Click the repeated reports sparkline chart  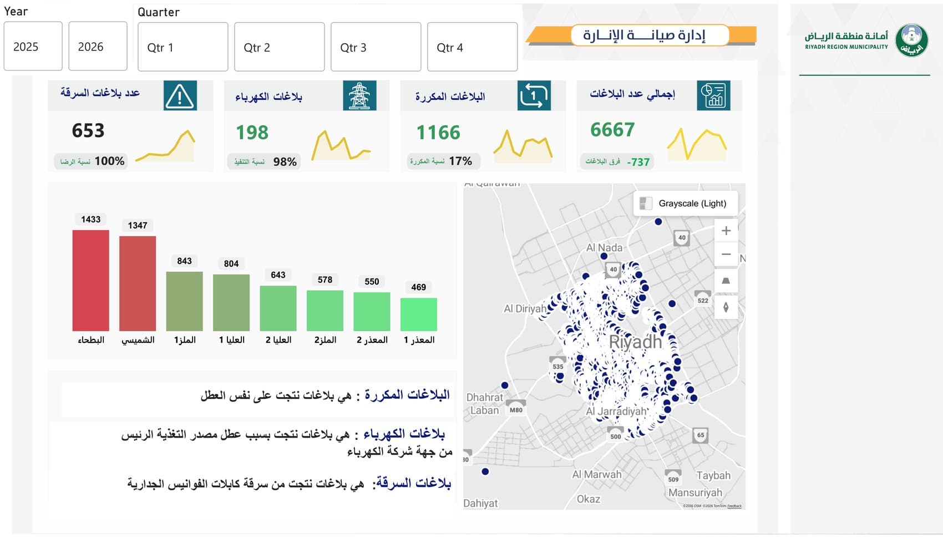[523, 145]
